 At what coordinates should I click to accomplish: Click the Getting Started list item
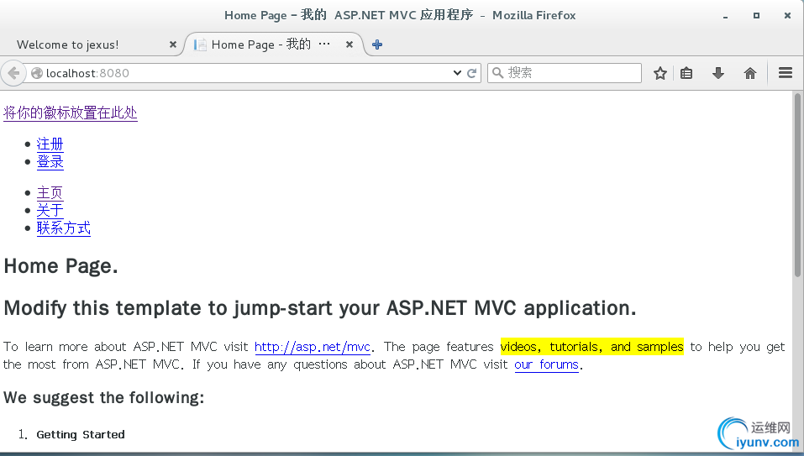[81, 434]
